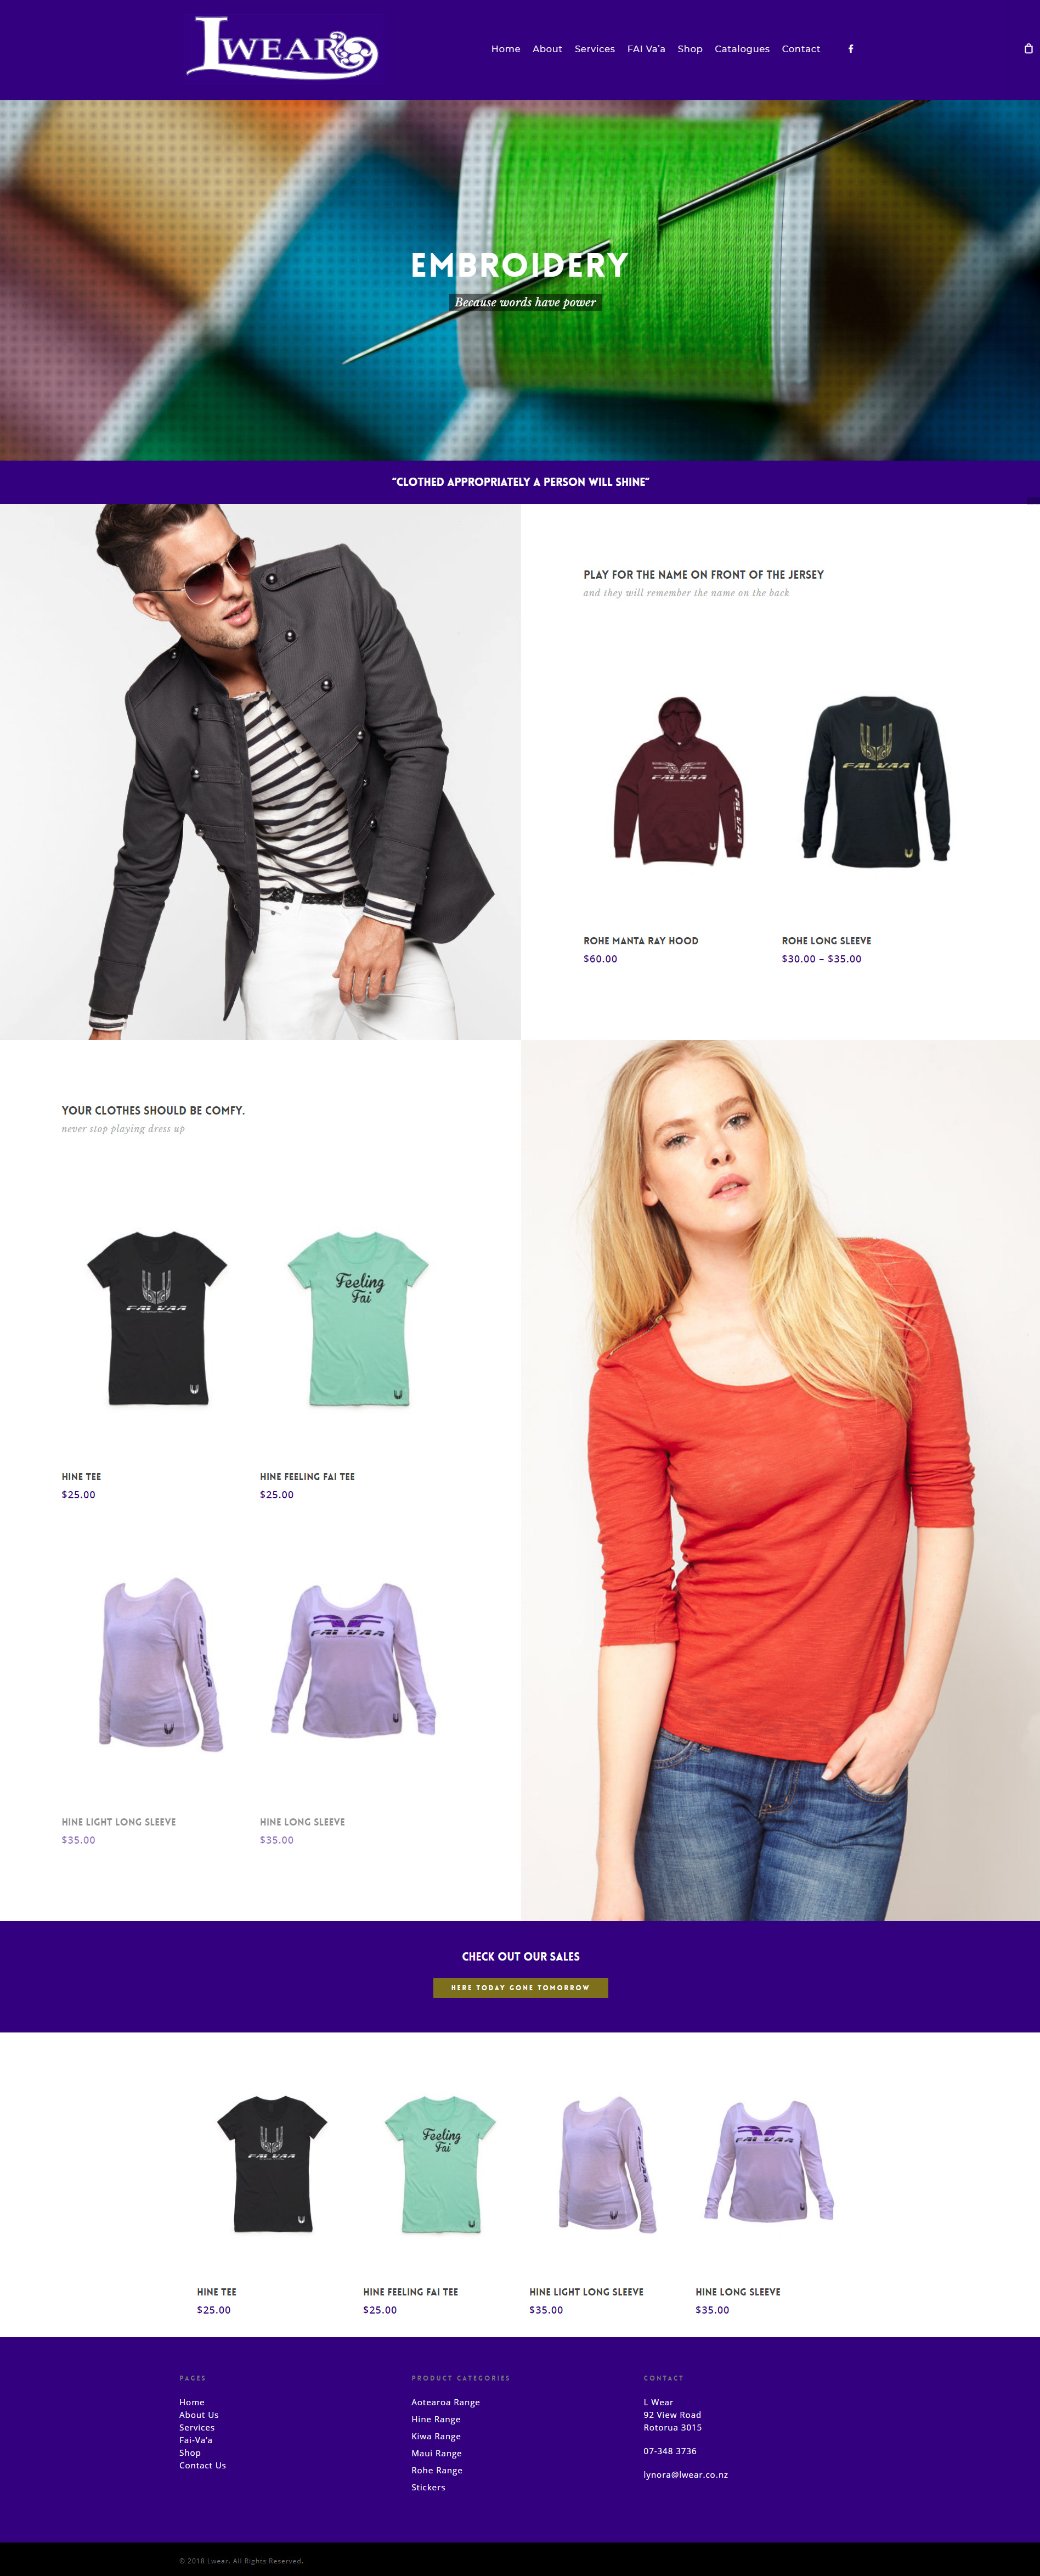Screen dimensions: 1040x2576
Task: Click Here Today Gone Tomorrow button
Action: pos(521,1987)
